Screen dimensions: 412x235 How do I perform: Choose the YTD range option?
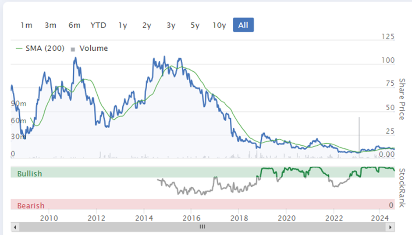point(98,25)
